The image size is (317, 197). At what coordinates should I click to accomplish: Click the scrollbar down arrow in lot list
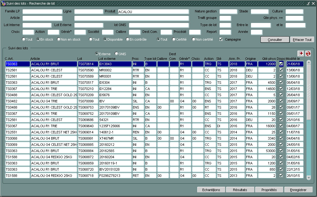click(x=309, y=177)
